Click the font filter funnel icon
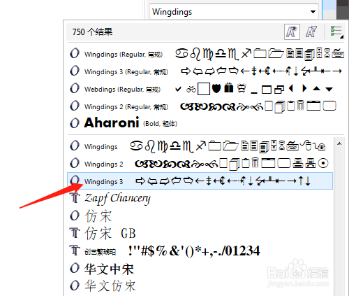Viewport: 349px width, 296px height. (311, 31)
